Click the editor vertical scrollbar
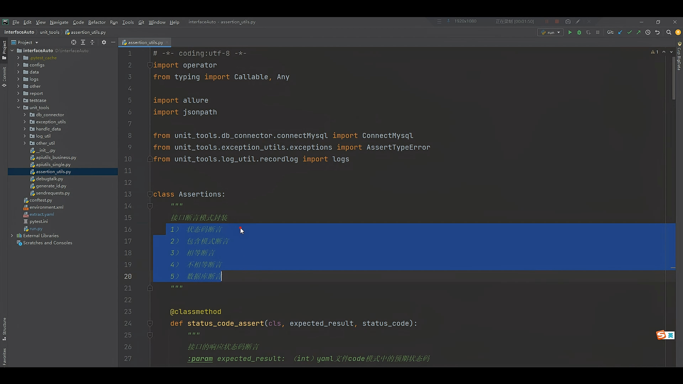Viewport: 683px width, 384px height. (674, 78)
